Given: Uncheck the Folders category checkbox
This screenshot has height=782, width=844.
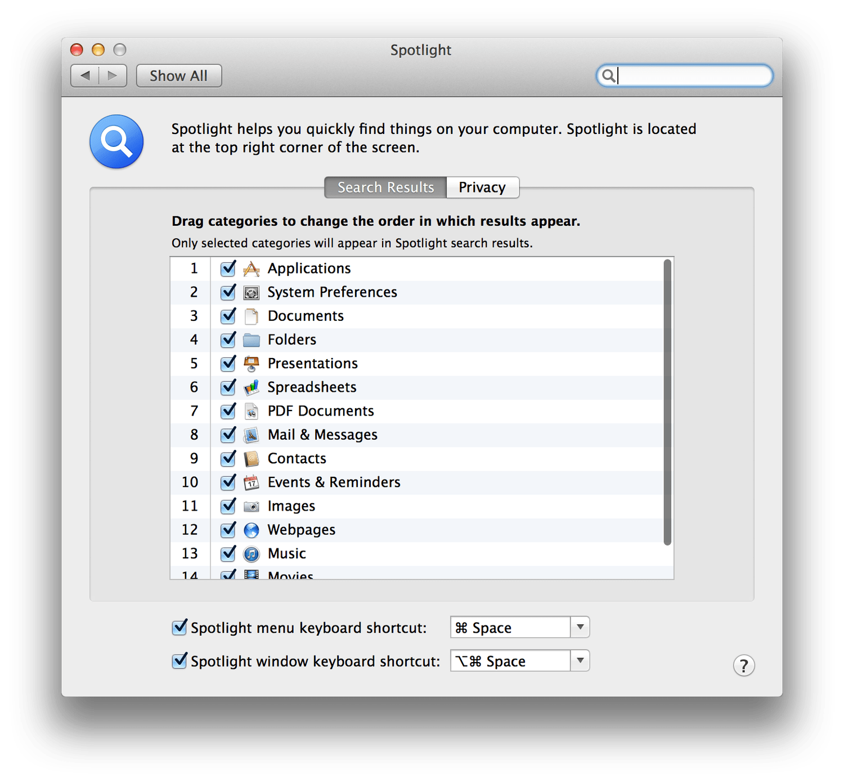Looking at the screenshot, I should [x=228, y=339].
